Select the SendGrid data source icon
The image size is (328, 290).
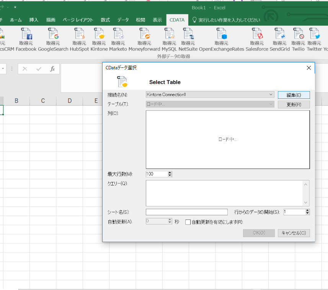[279, 36]
